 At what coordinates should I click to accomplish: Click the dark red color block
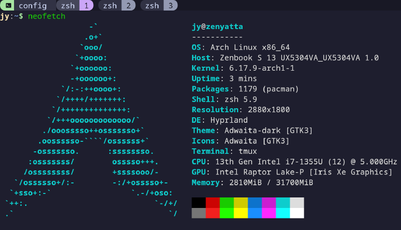pos(213,202)
